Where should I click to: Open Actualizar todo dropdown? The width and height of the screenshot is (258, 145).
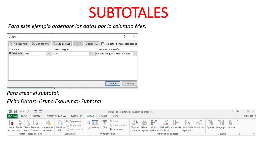click(x=60, y=126)
